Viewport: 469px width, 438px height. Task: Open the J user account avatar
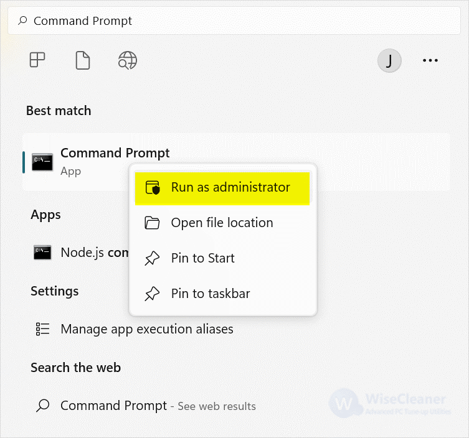[389, 60]
